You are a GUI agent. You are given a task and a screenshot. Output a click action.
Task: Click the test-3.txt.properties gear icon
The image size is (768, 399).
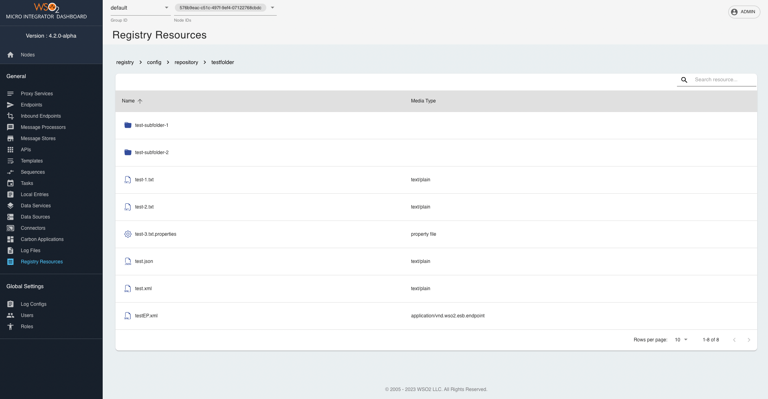tap(128, 234)
